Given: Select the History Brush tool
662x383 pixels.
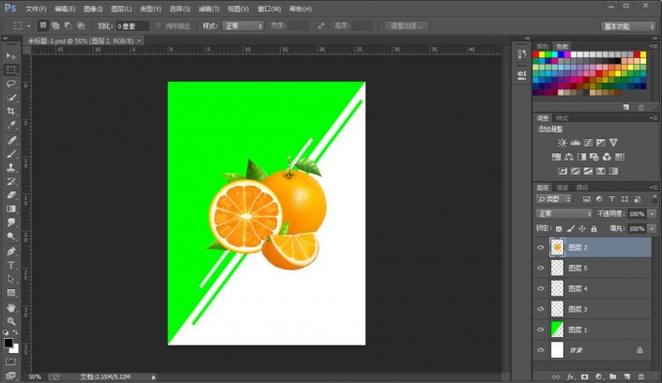Looking at the screenshot, I should click(11, 181).
